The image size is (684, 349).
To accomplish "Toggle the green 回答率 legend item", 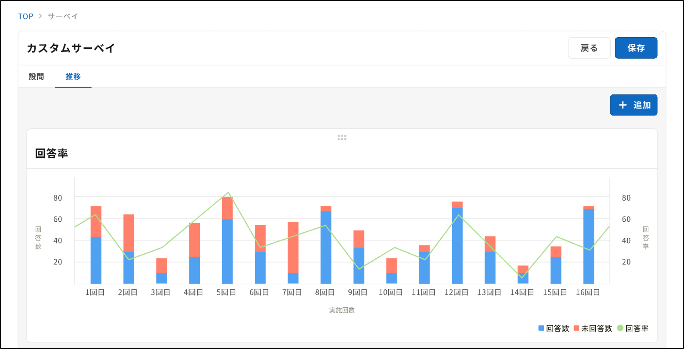I will [x=633, y=328].
